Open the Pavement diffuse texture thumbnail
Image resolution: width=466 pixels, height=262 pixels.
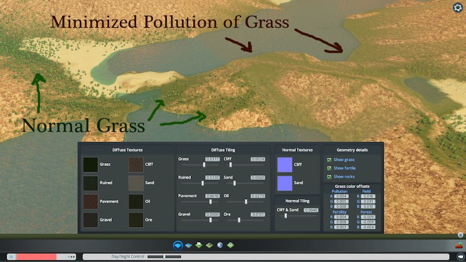[x=90, y=201]
